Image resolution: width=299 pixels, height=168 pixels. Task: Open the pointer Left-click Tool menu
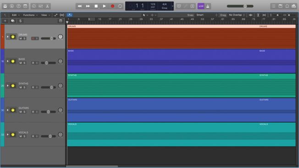pos(145,15)
